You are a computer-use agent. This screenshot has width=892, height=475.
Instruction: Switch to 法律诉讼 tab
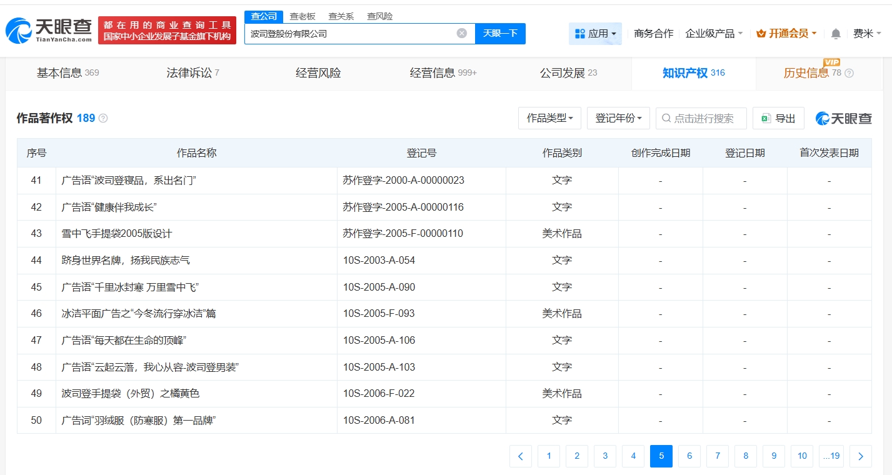click(193, 73)
